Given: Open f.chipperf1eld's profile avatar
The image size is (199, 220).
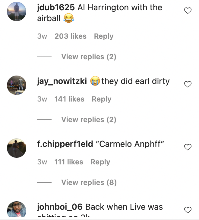Looking at the screenshot, I should tap(17, 148).
